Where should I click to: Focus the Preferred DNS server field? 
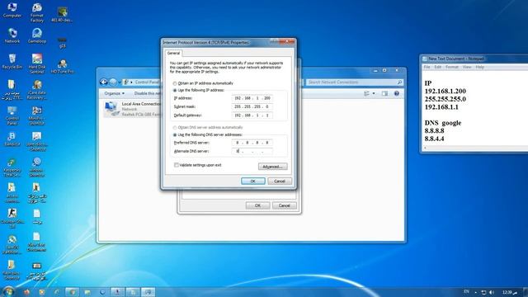pyautogui.click(x=252, y=143)
